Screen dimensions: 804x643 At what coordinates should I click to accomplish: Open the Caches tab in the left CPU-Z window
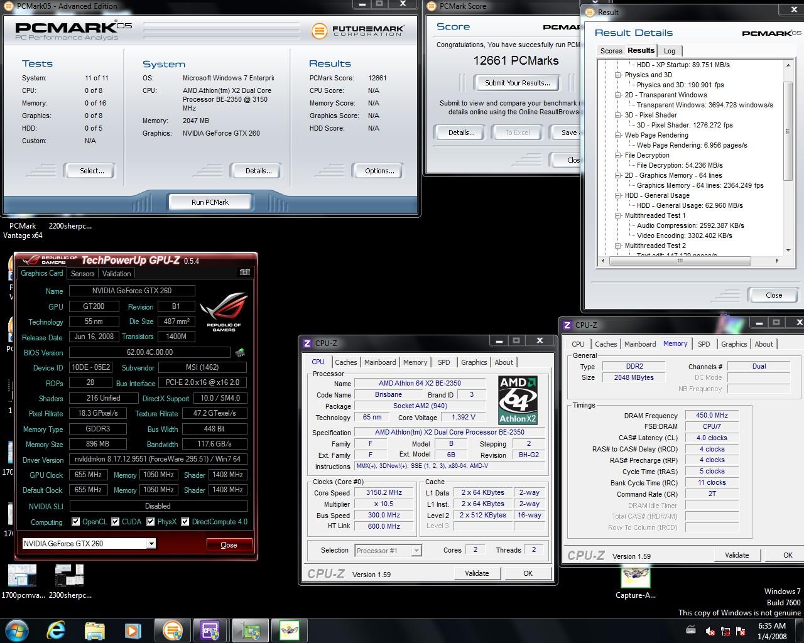(345, 362)
